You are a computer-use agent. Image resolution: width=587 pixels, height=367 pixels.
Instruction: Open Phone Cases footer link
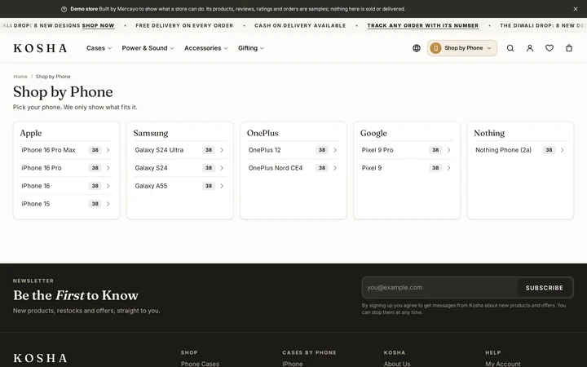[x=200, y=364]
